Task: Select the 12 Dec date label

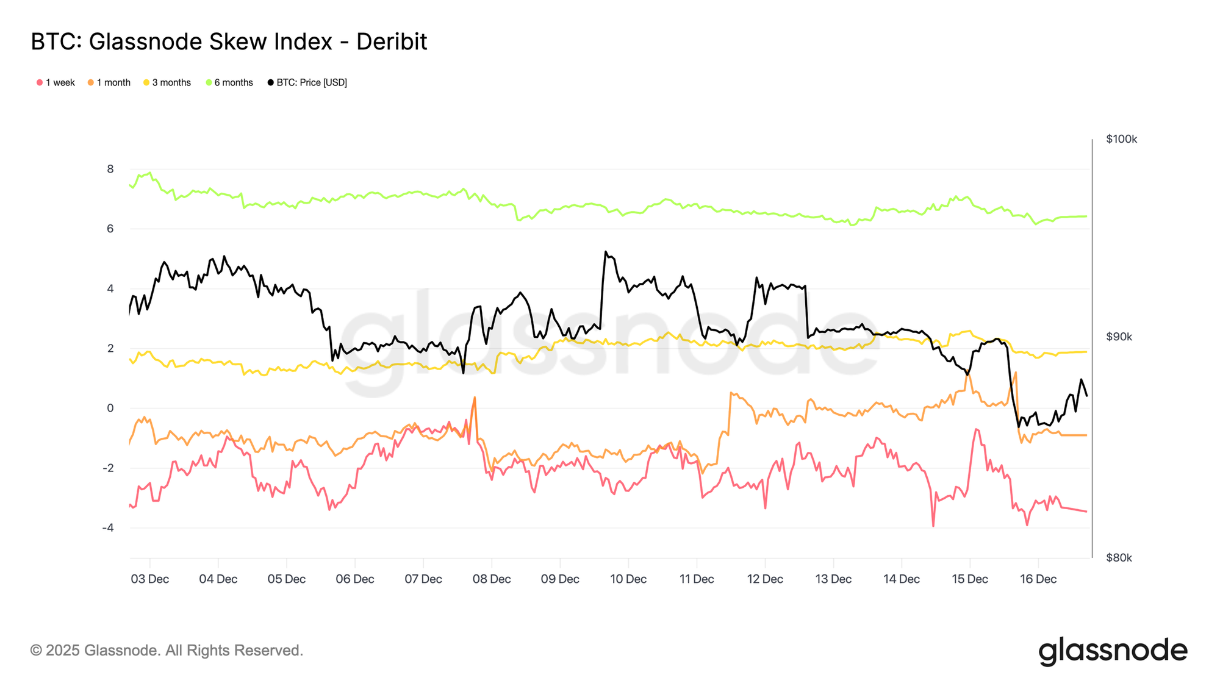Action: click(765, 579)
